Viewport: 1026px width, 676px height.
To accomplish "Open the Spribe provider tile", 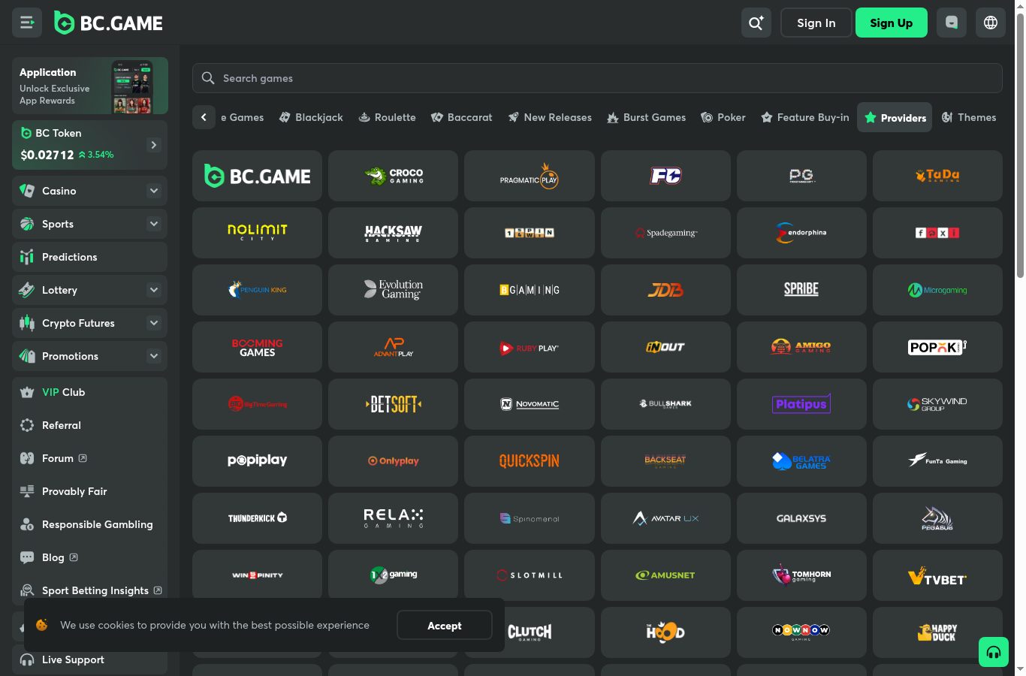I will tap(801, 290).
